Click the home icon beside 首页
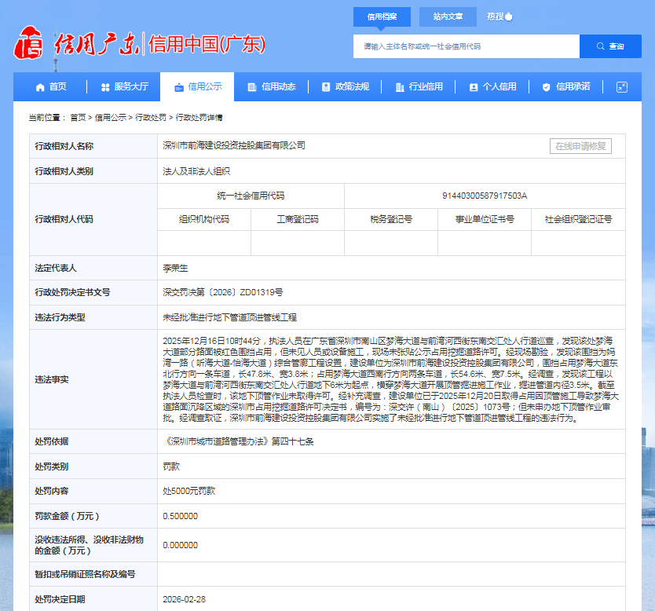The width and height of the screenshot is (655, 611). (x=40, y=87)
